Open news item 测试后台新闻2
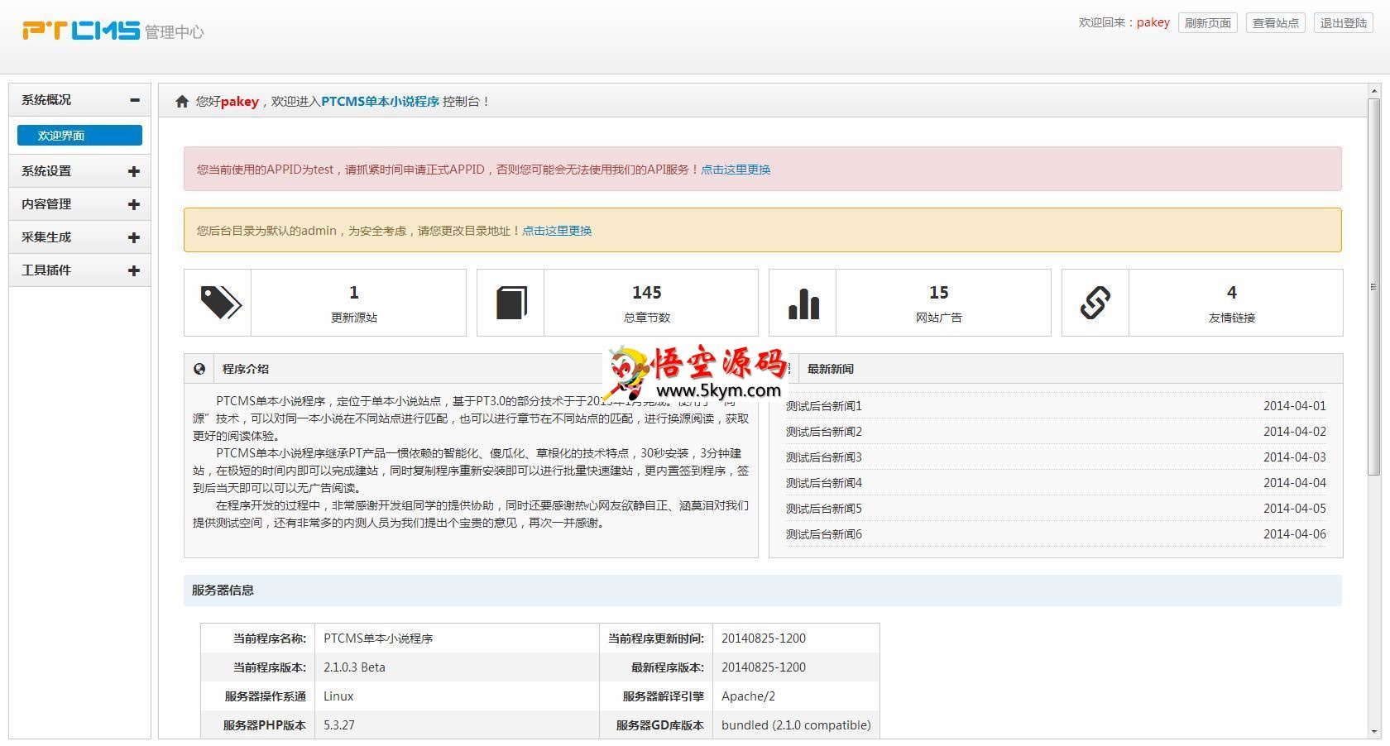The image size is (1390, 746). coord(823,432)
